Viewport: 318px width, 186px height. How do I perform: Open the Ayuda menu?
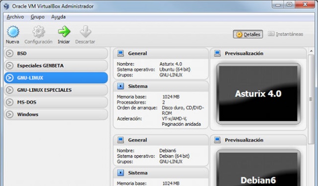(x=59, y=17)
